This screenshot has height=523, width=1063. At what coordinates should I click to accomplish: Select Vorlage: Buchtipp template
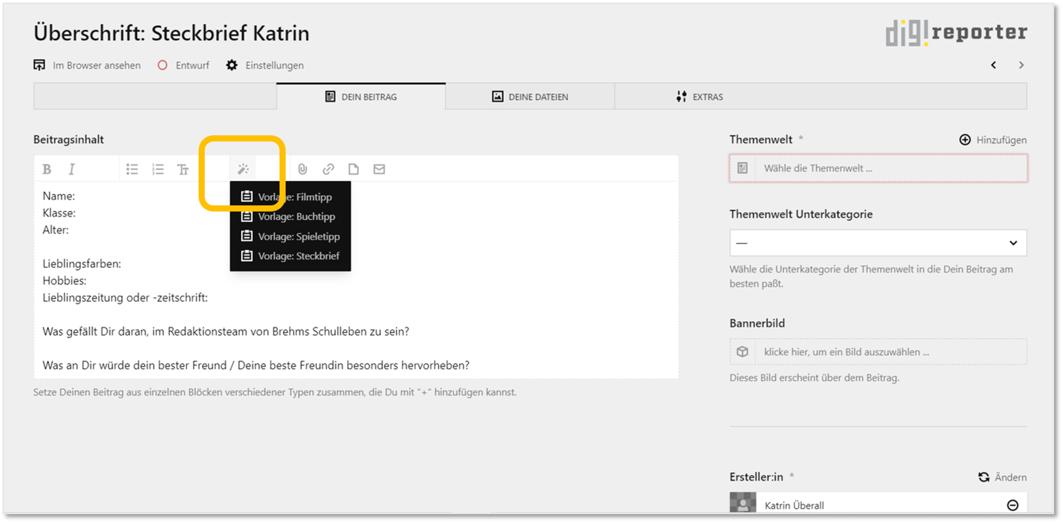pyautogui.click(x=290, y=217)
